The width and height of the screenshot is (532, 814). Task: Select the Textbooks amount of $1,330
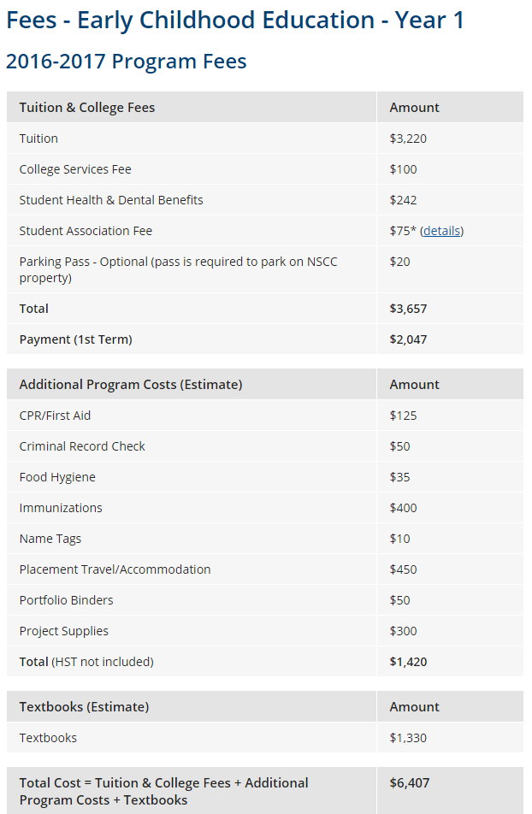tap(408, 738)
